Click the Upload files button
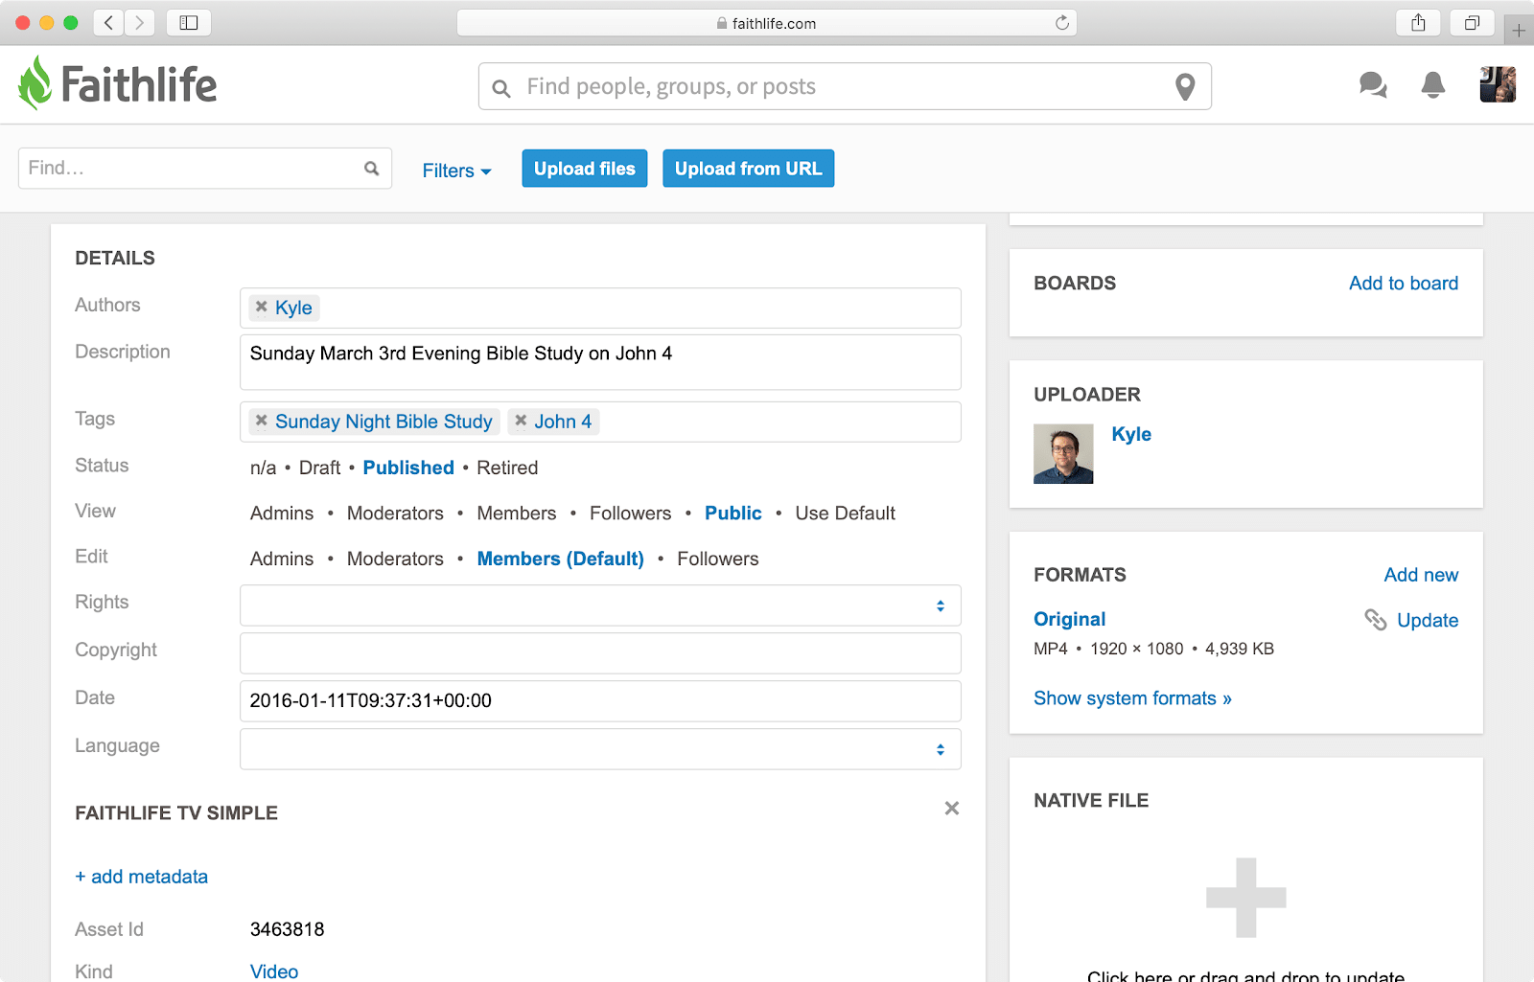The width and height of the screenshot is (1534, 982). 585,169
